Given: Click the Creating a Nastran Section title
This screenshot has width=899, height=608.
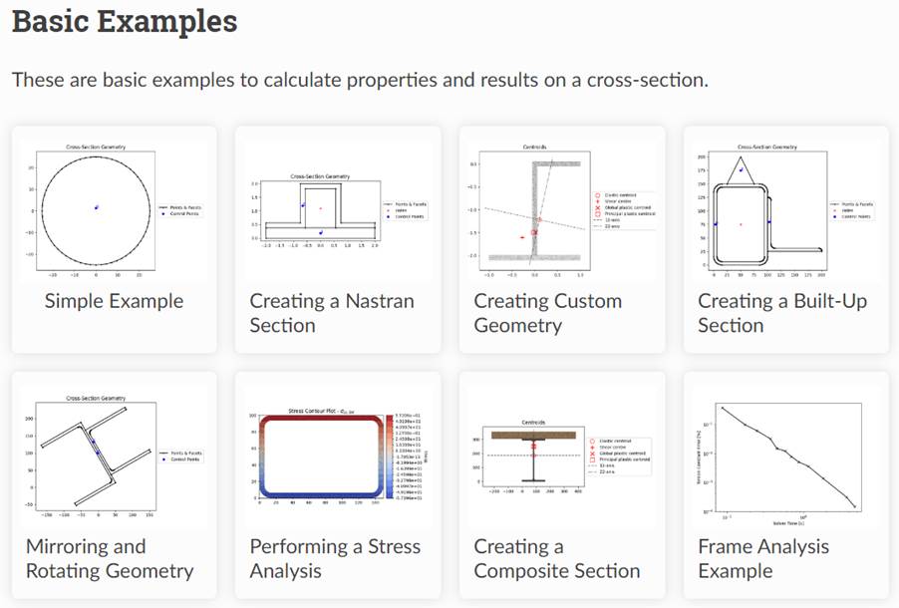Looking at the screenshot, I should click(332, 313).
